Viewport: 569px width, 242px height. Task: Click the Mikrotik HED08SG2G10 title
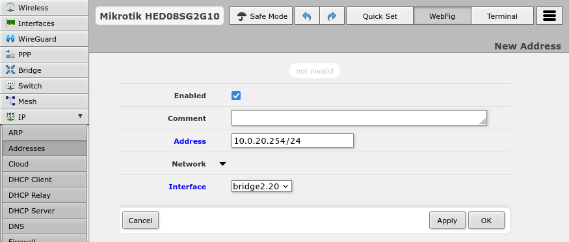click(x=160, y=16)
